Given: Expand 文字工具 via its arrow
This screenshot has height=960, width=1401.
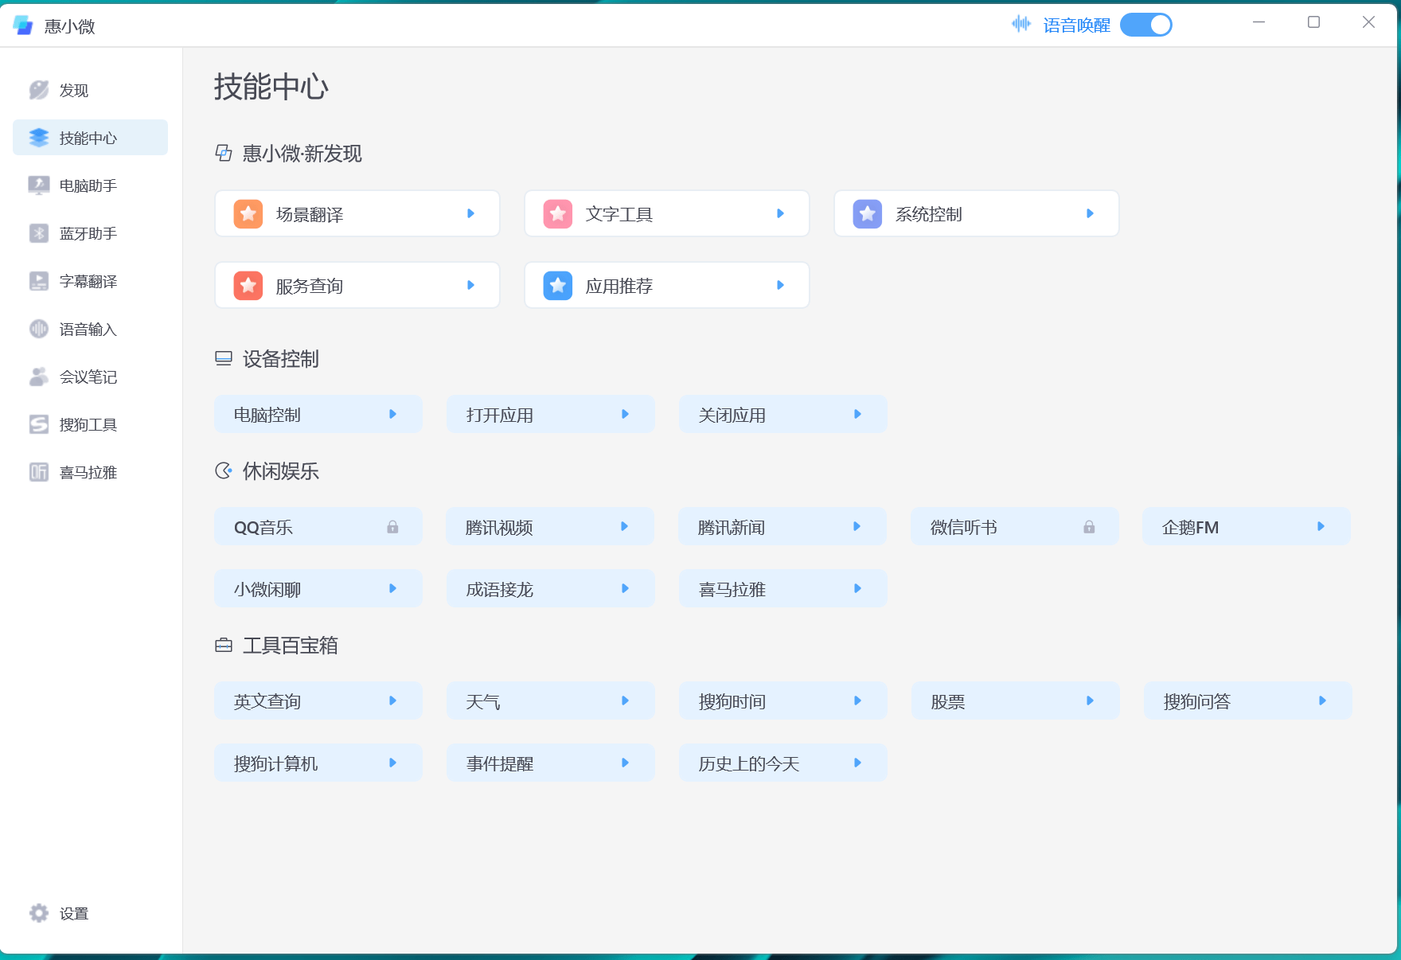Looking at the screenshot, I should point(780,213).
